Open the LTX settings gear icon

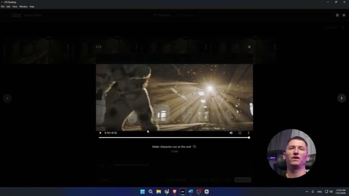pyautogui.click(x=344, y=15)
